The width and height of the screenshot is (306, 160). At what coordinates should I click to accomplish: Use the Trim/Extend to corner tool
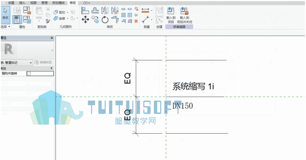pyautogui.click(x=115, y=19)
